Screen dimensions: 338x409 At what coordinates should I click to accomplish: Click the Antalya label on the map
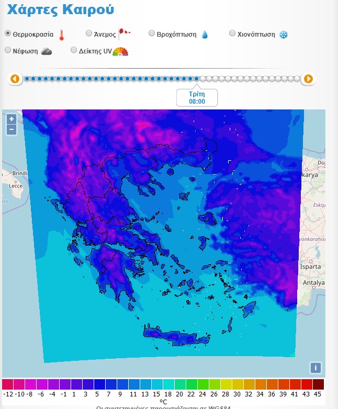pyautogui.click(x=314, y=282)
